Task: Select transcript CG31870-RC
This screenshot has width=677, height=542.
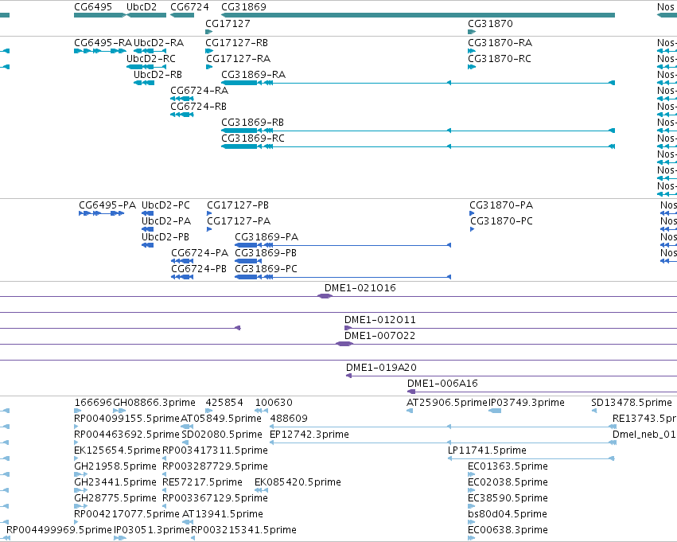Action: pos(499,59)
